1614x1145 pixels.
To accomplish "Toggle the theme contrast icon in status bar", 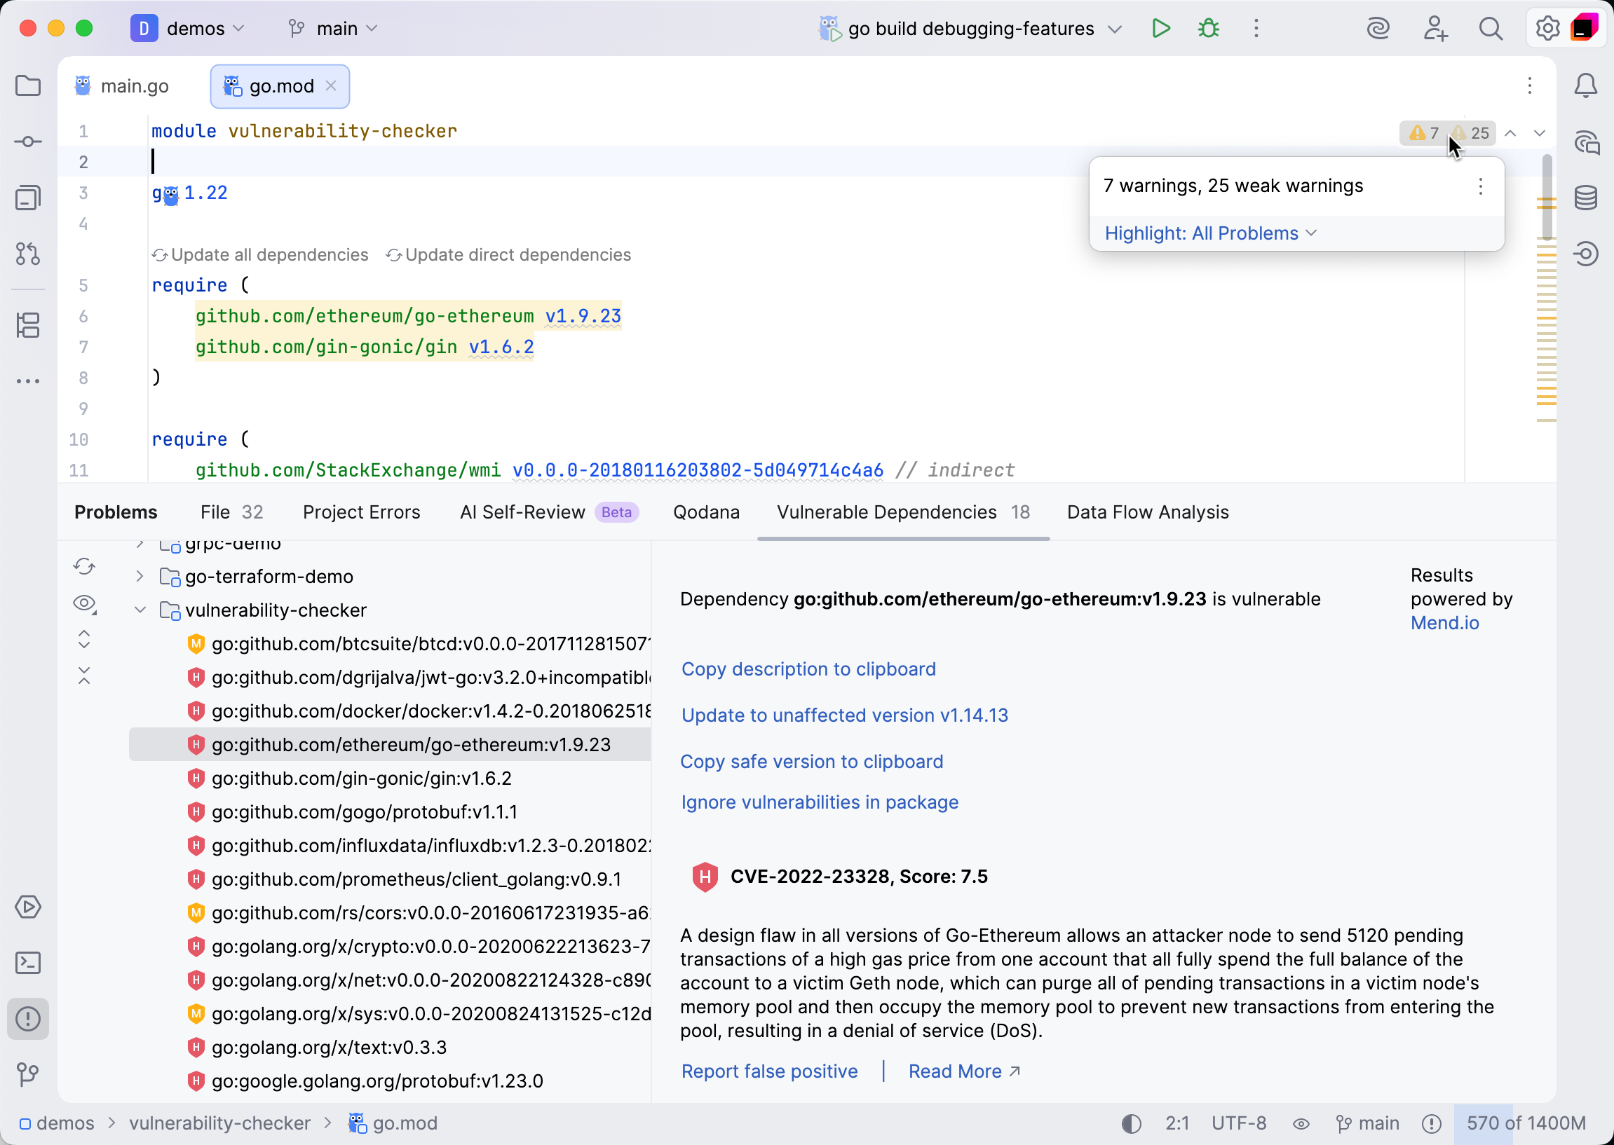I will 1131,1123.
